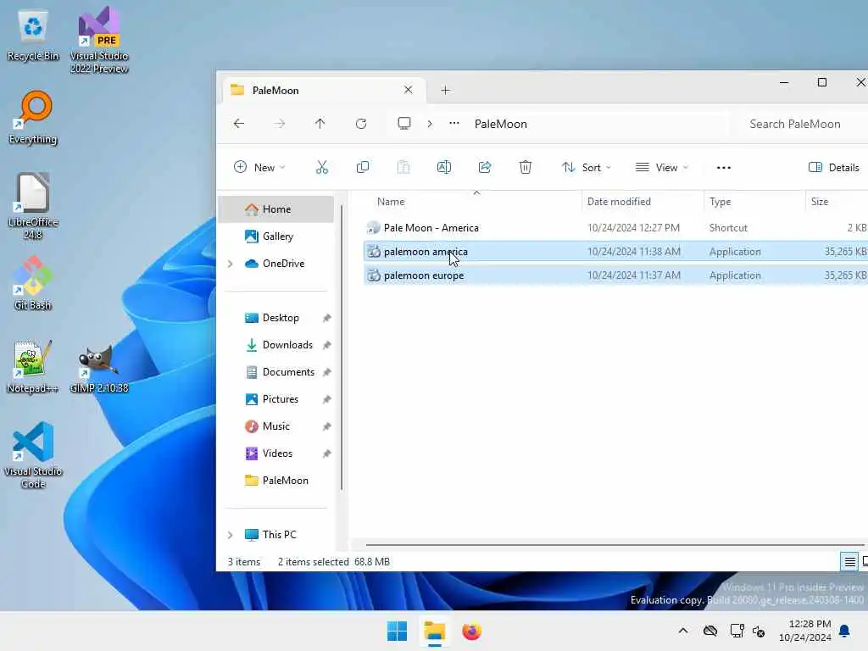The width and height of the screenshot is (868, 651).
Task: Expand breadcrumb chevron next to monitor icon
Action: click(430, 124)
